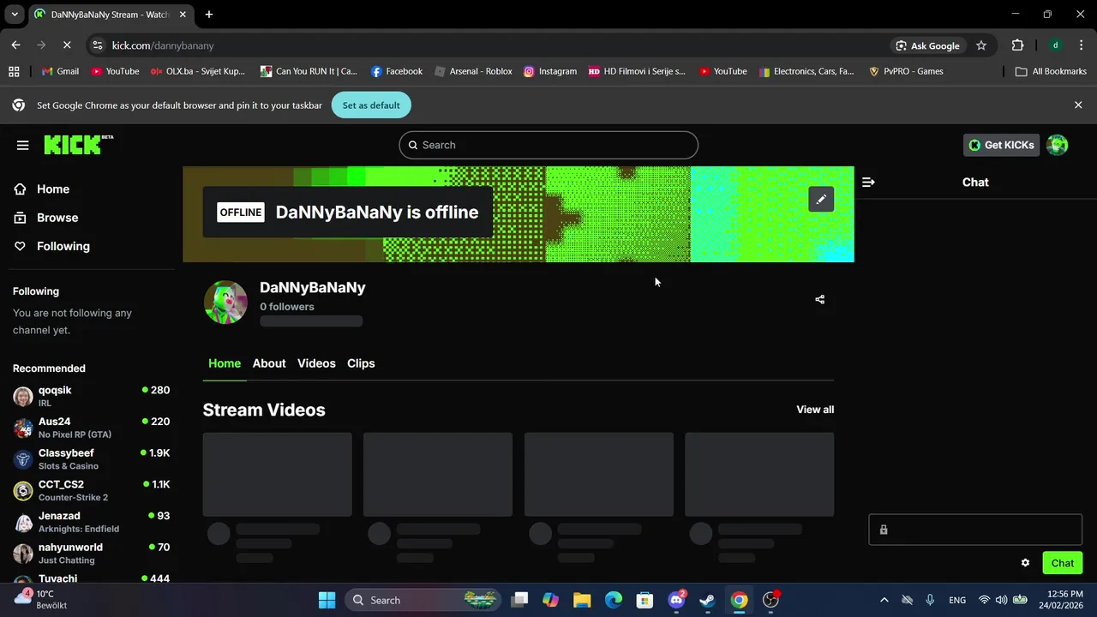Open Arsenal - Roblox bookmark
The width and height of the screenshot is (1097, 617).
click(x=473, y=71)
